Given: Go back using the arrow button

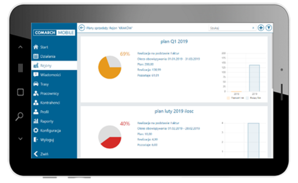Looking at the screenshot, I should [x=82, y=28].
